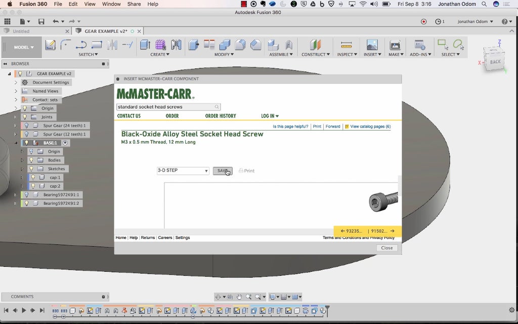518x324 pixels.
Task: Click the ViewCube BACK face
Action: [495, 62]
